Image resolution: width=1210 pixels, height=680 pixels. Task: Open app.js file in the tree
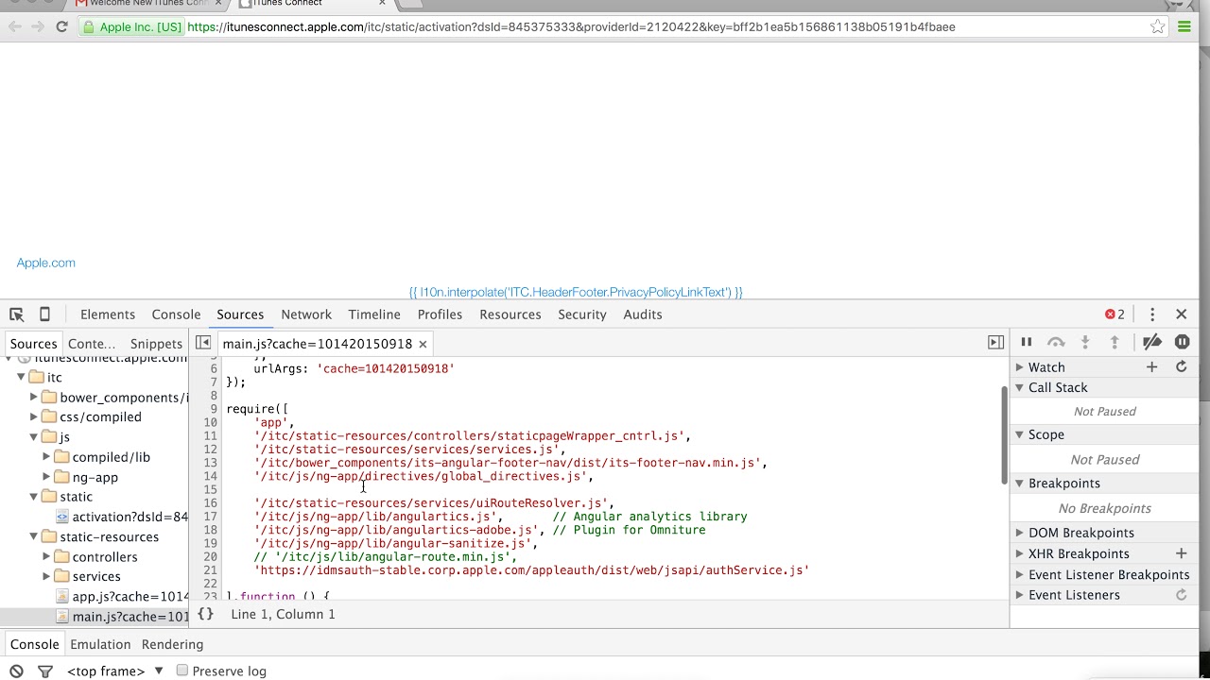[x=123, y=596]
